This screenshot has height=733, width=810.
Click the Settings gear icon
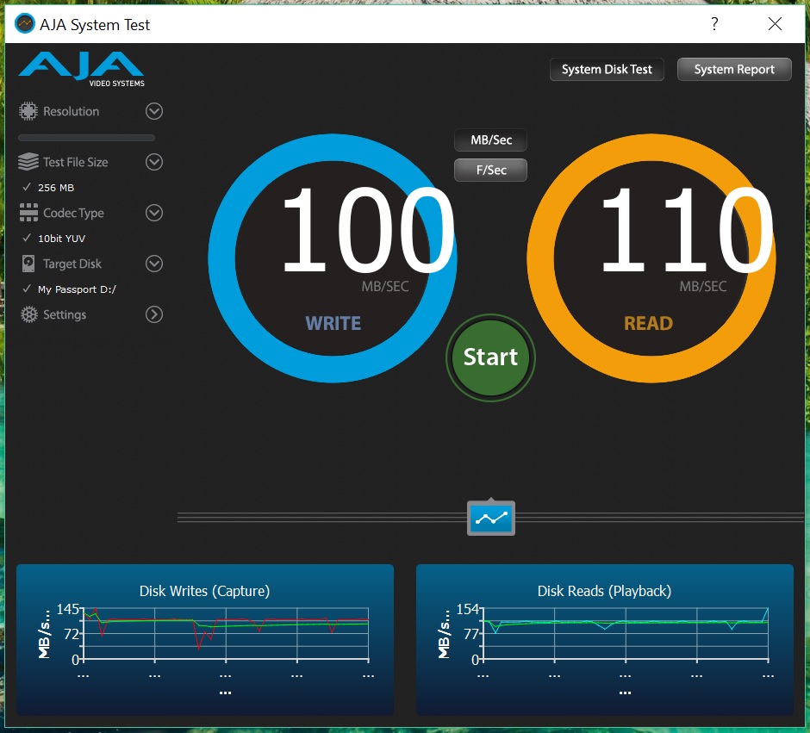coord(29,314)
